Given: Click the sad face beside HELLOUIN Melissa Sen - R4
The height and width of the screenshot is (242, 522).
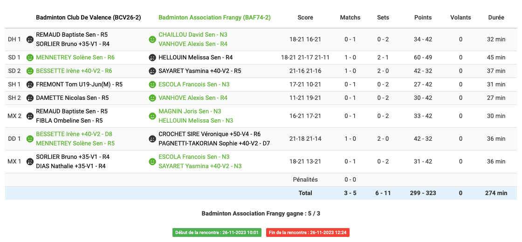Looking at the screenshot, I should (x=152, y=58).
